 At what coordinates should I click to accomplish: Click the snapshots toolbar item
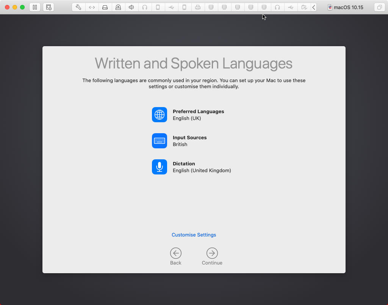pyautogui.click(x=48, y=7)
